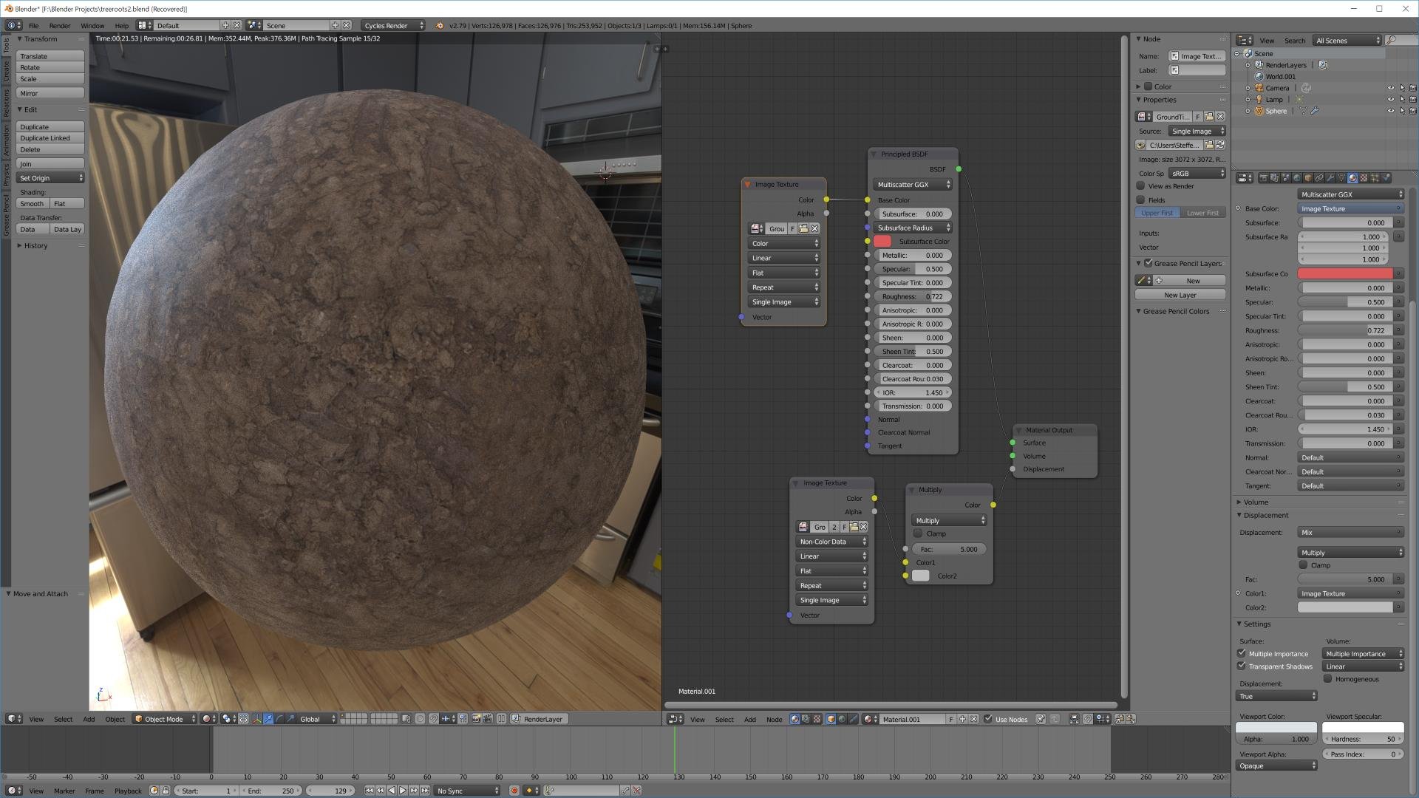
Task: Click the Subsurface Color red swatch
Action: (x=882, y=241)
